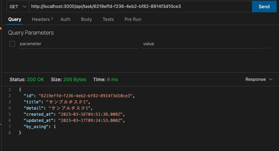Click the parameter name input field
This screenshot has width=279, height=151.
[x=78, y=44]
